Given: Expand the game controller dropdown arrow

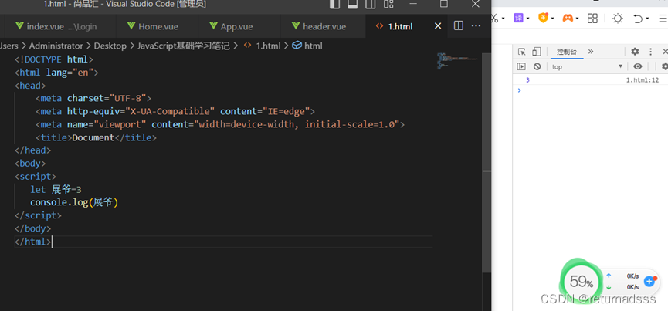Looking at the screenshot, I should point(577,19).
